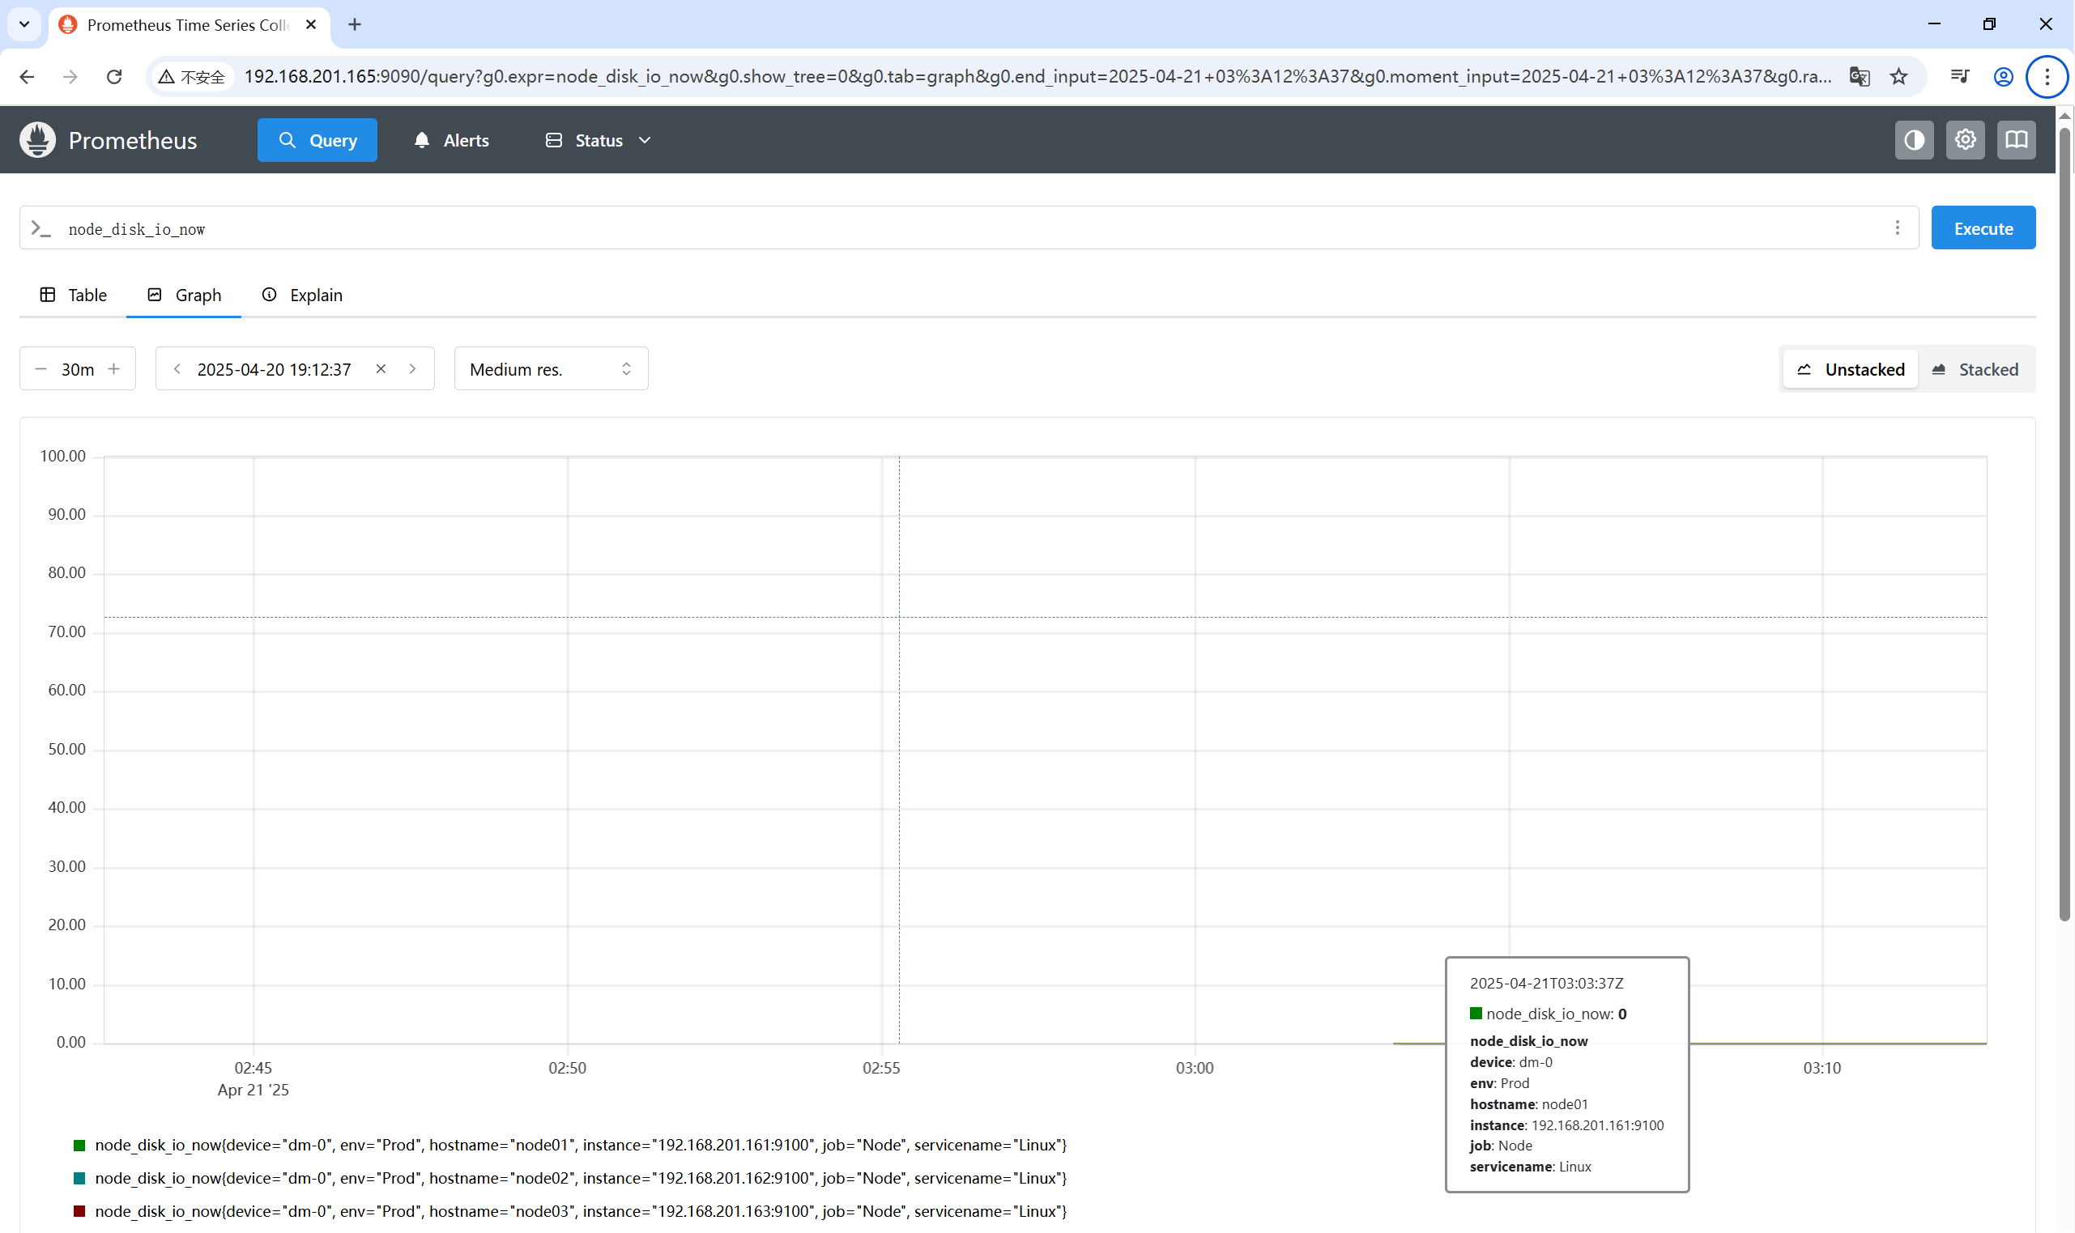Click the node03 dark red legend swatch

79,1211
